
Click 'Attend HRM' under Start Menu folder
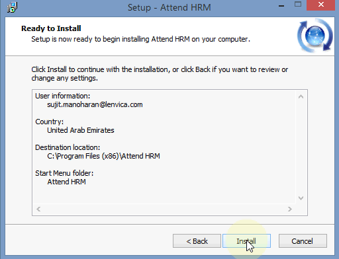[66, 182]
